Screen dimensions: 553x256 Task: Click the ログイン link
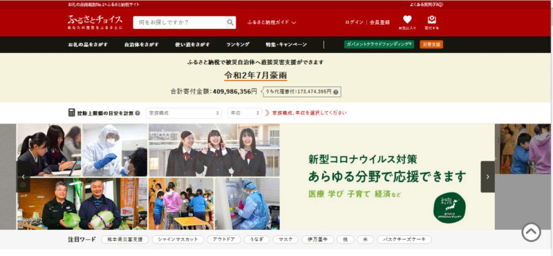[x=354, y=22]
